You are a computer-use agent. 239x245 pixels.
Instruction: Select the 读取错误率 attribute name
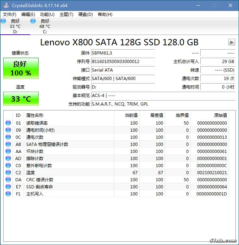click(x=37, y=123)
